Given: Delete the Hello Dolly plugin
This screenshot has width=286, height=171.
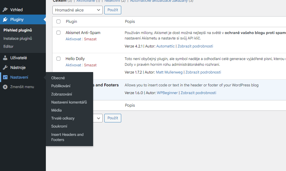Looking at the screenshot, I should pyautogui.click(x=90, y=65).
